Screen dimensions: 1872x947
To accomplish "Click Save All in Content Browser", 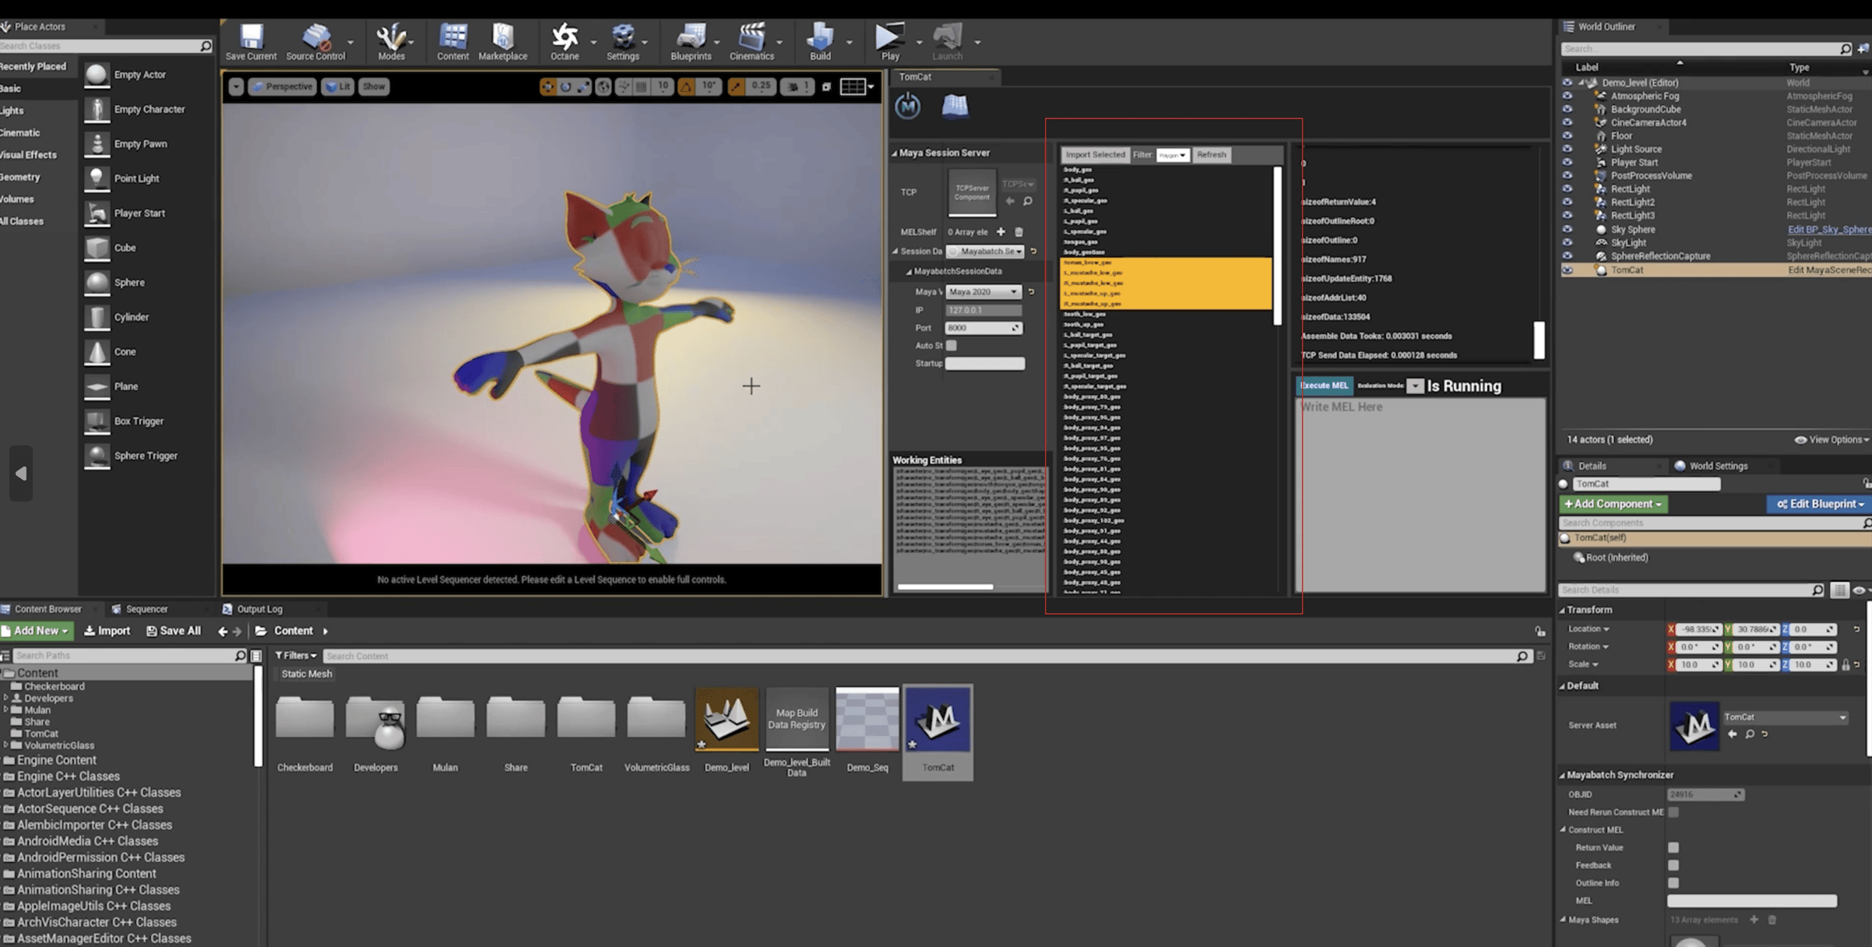I will point(174,631).
